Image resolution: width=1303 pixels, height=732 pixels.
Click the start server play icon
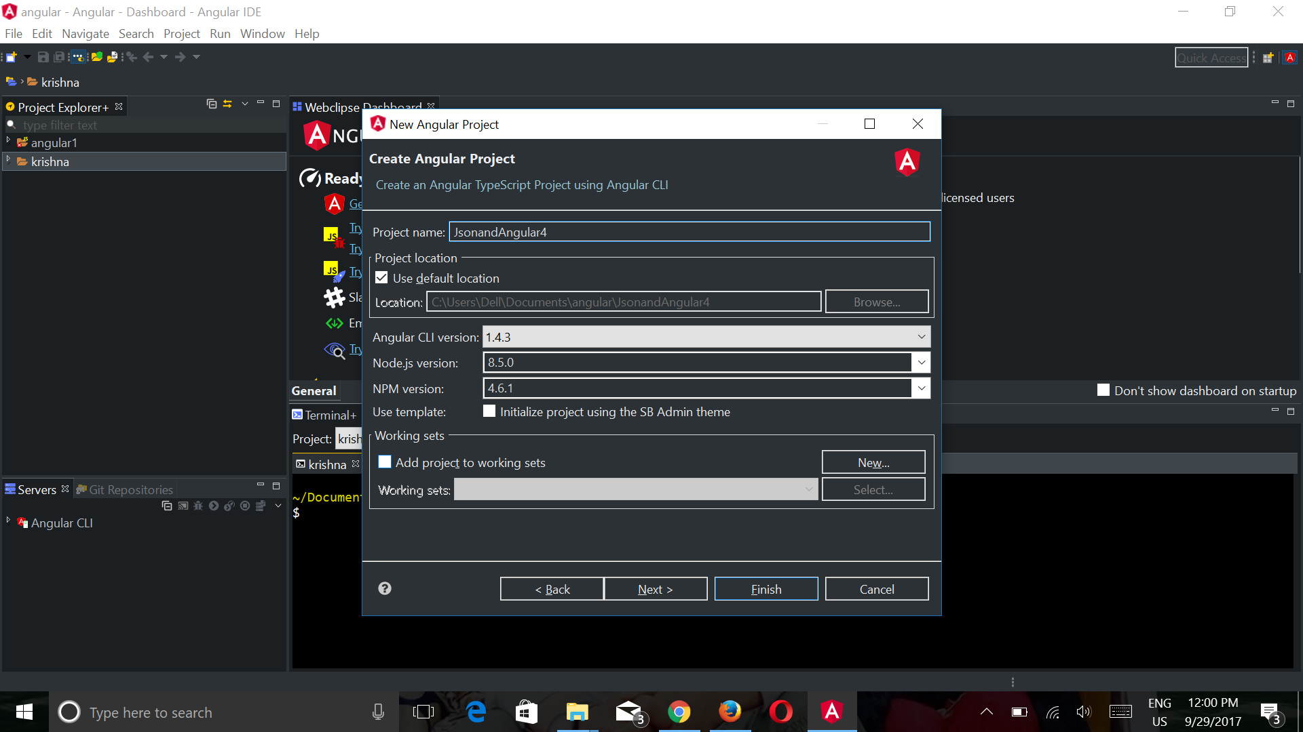click(x=214, y=506)
